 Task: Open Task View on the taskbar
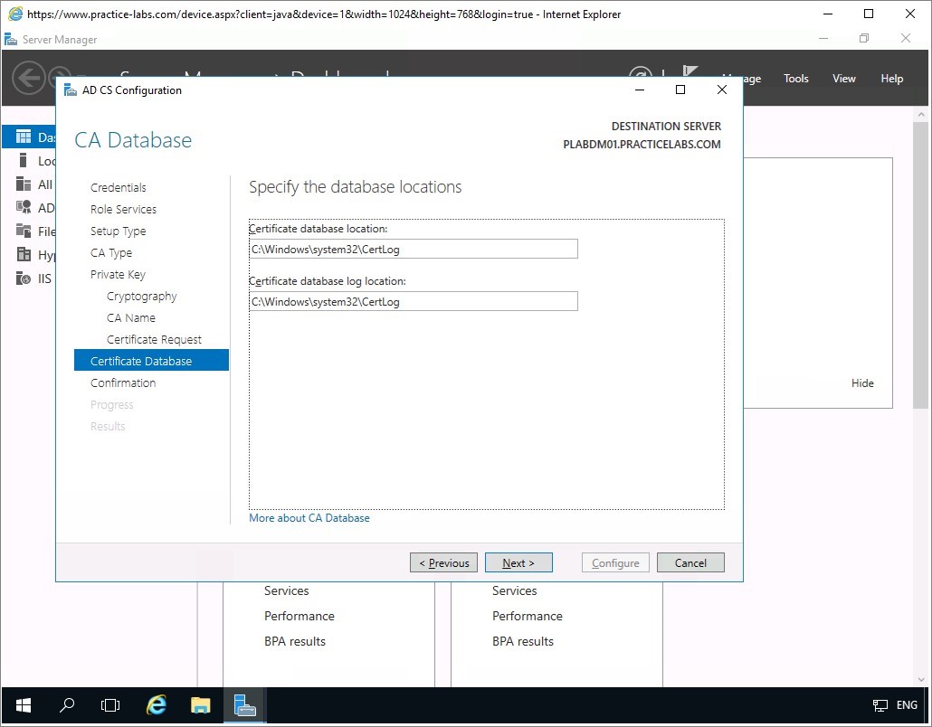point(110,705)
